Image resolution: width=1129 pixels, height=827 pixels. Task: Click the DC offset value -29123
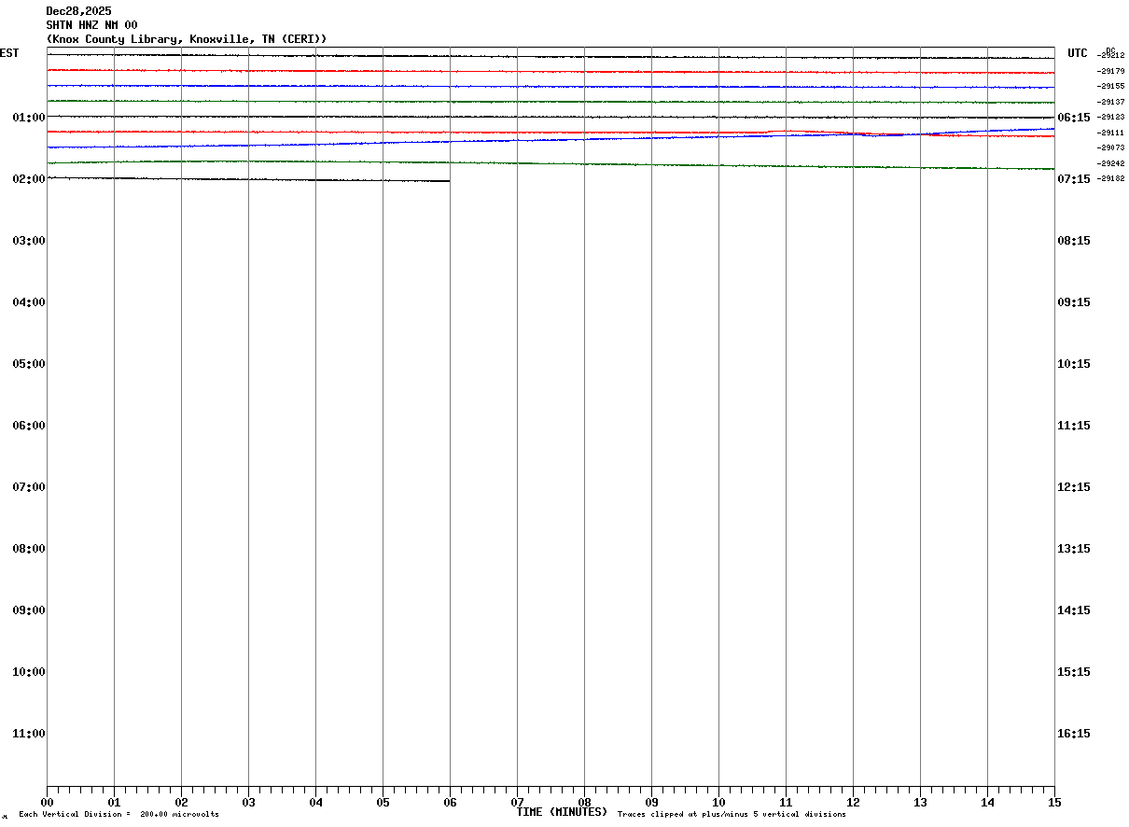click(x=1111, y=117)
